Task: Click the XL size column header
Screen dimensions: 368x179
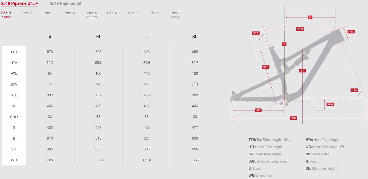Action: (195, 37)
